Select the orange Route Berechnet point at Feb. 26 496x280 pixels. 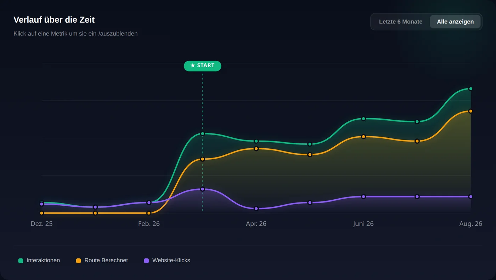coord(149,213)
